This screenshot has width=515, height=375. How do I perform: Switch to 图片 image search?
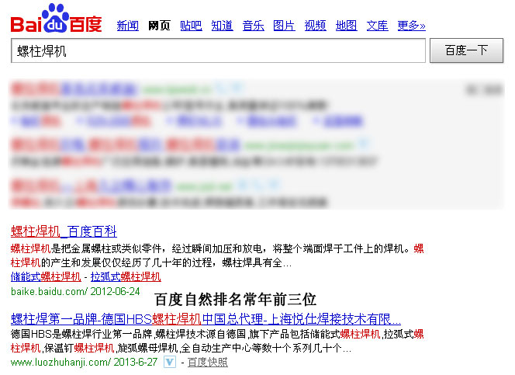[x=284, y=26]
